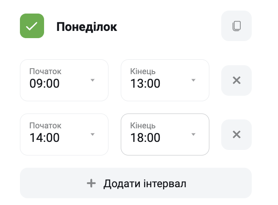Viewport: 278px width, 205px height.
Task: Click the Понеділок day label
Action: point(87,27)
